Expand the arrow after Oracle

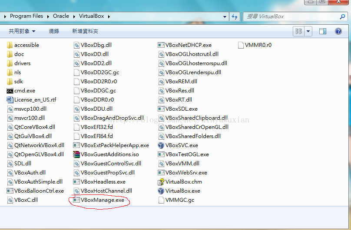click(74, 16)
